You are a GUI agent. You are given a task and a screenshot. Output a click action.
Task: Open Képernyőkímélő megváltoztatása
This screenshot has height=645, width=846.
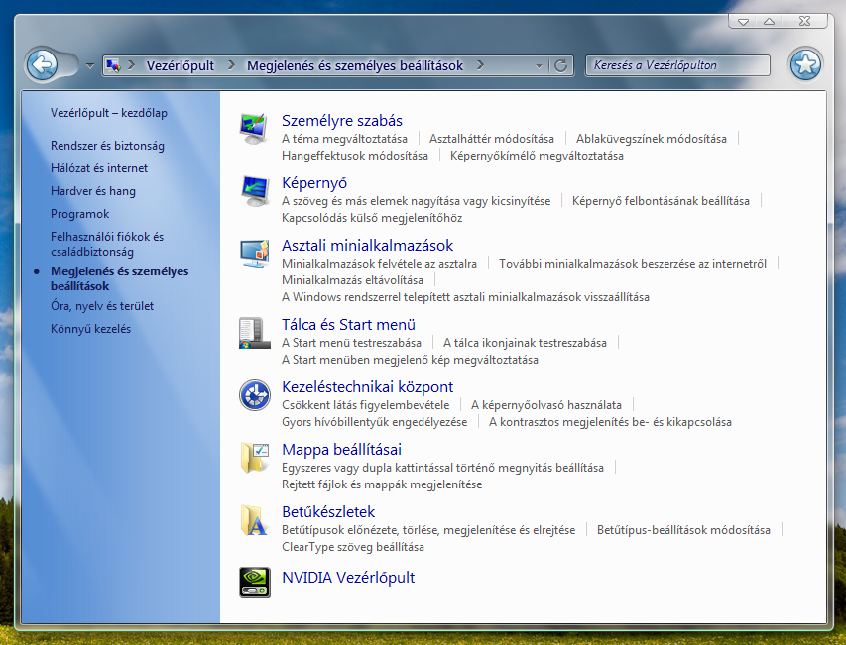(537, 156)
